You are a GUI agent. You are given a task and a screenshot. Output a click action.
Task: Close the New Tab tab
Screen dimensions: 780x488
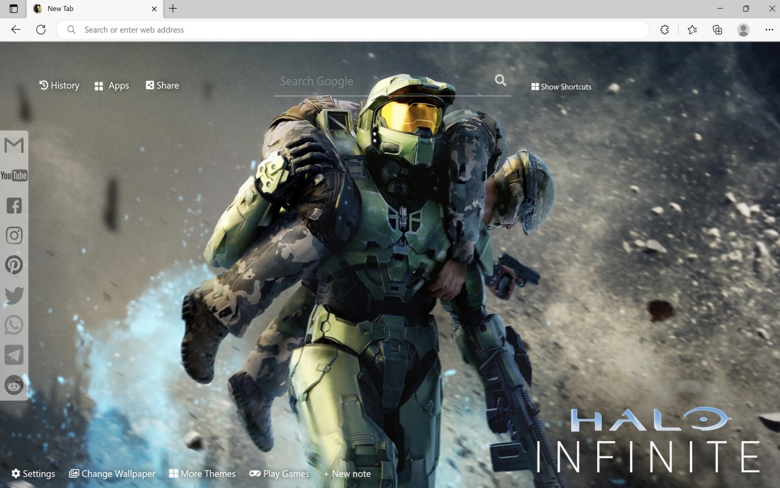[x=154, y=9]
